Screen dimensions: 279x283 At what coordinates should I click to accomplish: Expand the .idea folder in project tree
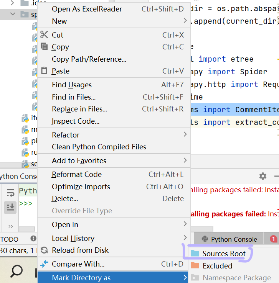click(x=12, y=3)
